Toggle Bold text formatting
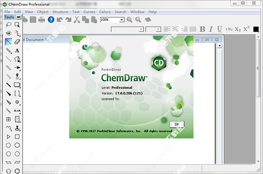Viewport: 263px width, 174px height. 203,29
